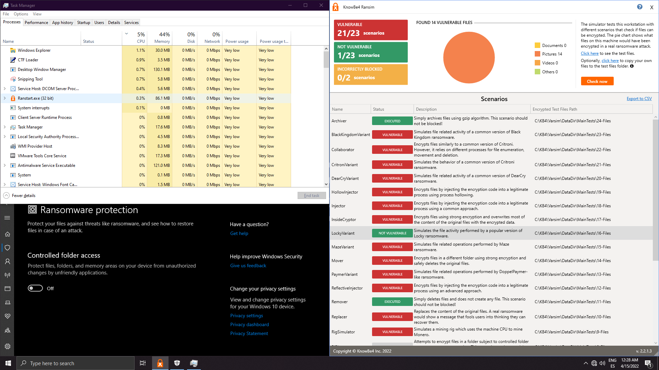Screen dimensions: 659x370
Task: Expand the Ranstart.exe (32 bit) process
Action: pyautogui.click(x=4, y=98)
